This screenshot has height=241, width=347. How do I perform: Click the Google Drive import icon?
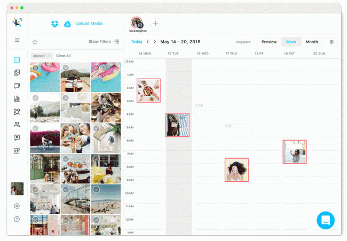tap(68, 24)
